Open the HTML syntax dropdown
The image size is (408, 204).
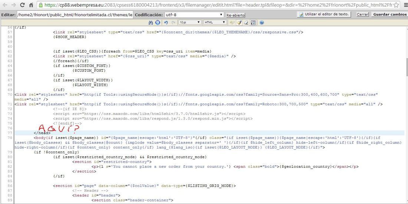pos(215,23)
